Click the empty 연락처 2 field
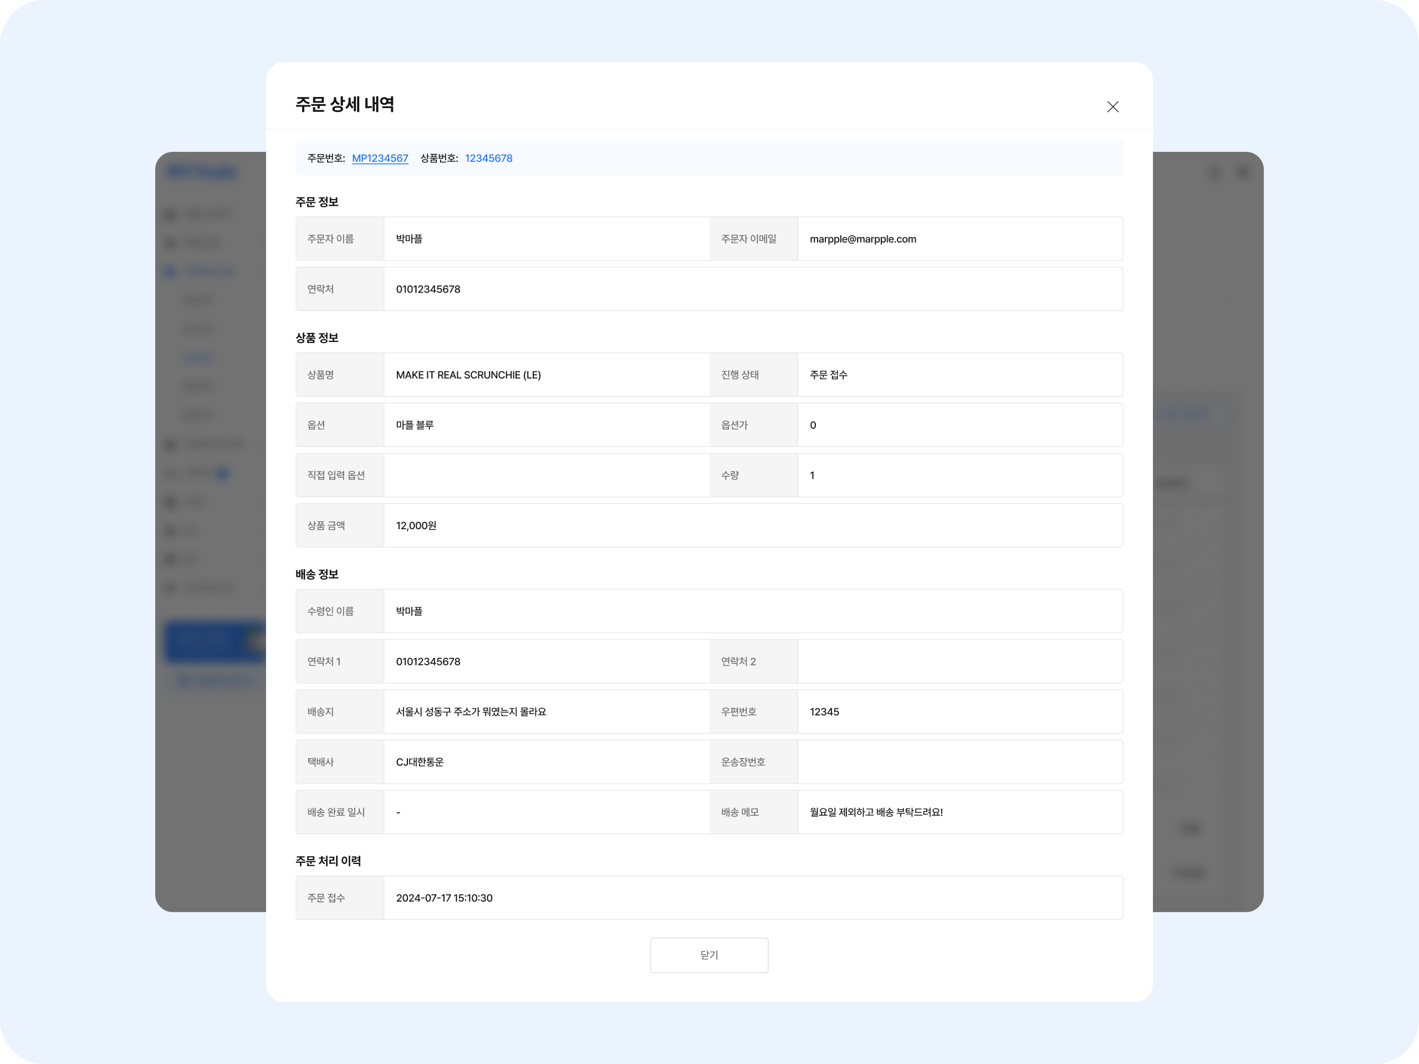1419x1064 pixels. (959, 662)
